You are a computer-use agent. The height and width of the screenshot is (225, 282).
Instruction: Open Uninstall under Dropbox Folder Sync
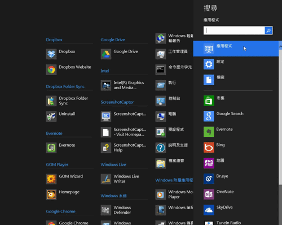click(x=60, y=116)
